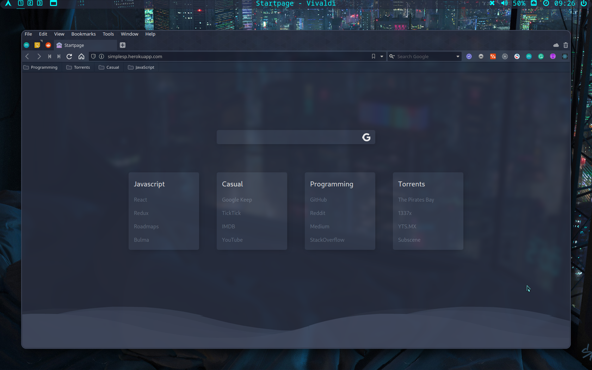Open the concentric circles extension icon

click(x=505, y=56)
